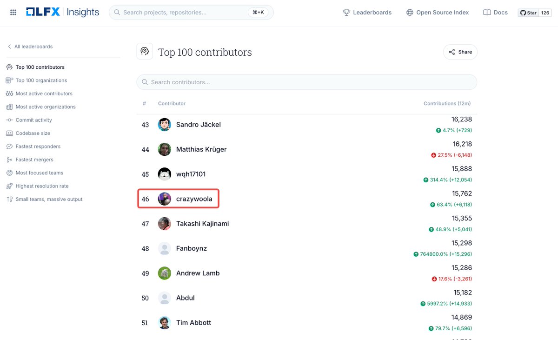The image size is (558, 340).
Task: Click the Search contributors input field
Action: [x=307, y=82]
